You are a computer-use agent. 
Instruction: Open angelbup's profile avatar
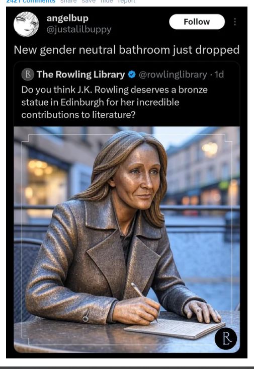(26, 24)
